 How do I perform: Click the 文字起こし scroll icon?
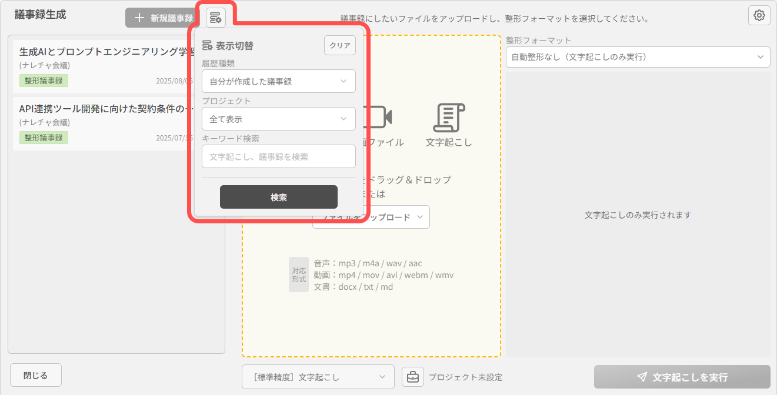(x=448, y=118)
